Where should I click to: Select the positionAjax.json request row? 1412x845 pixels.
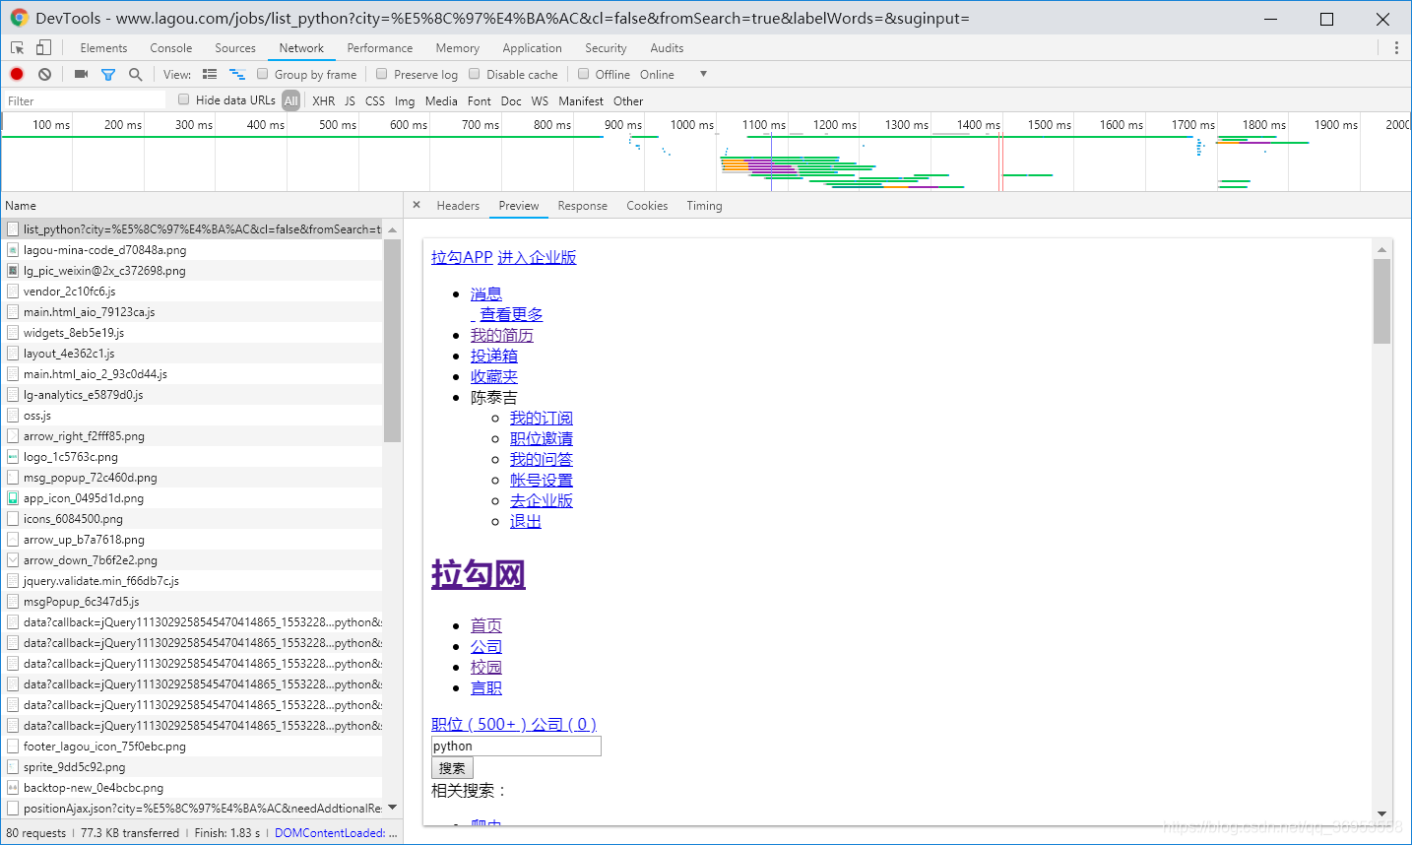(192, 808)
